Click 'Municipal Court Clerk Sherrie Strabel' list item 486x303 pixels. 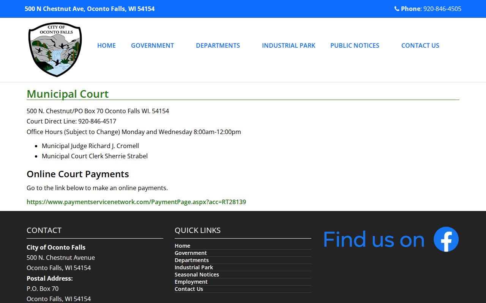[95, 156]
